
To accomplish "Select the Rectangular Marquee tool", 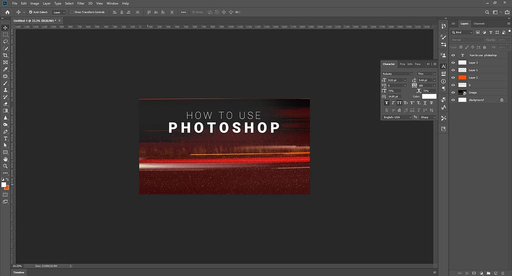I will [x=5, y=34].
